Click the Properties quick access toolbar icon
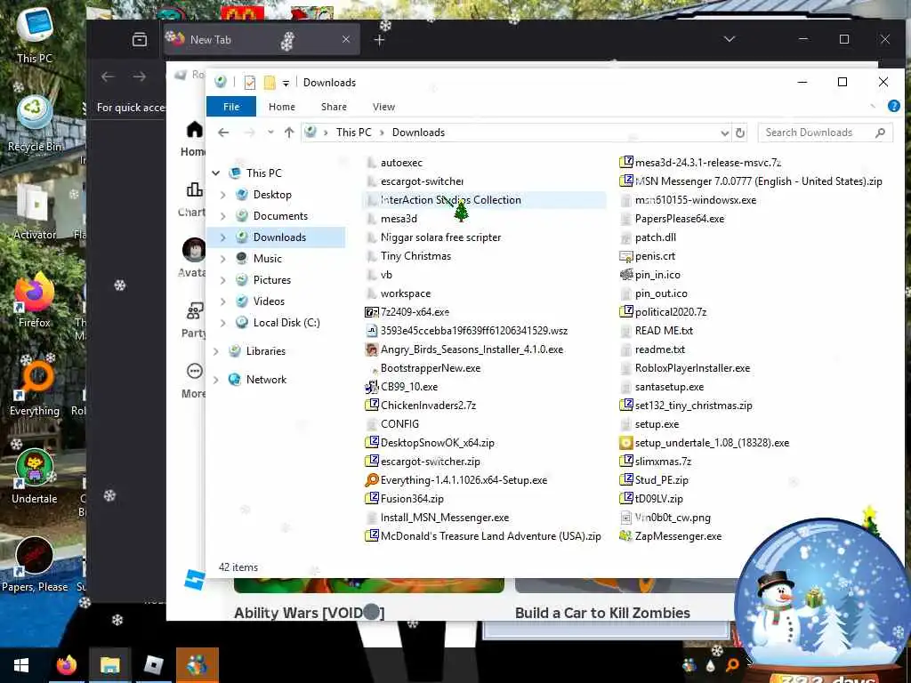Image resolution: width=911 pixels, height=683 pixels. tap(250, 83)
